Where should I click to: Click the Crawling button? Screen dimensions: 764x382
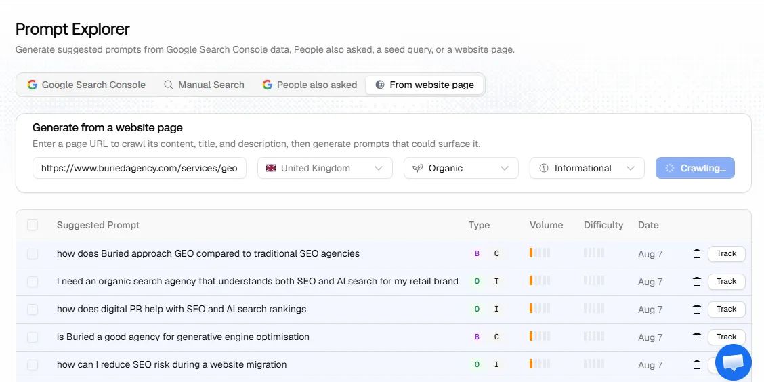pyautogui.click(x=696, y=168)
